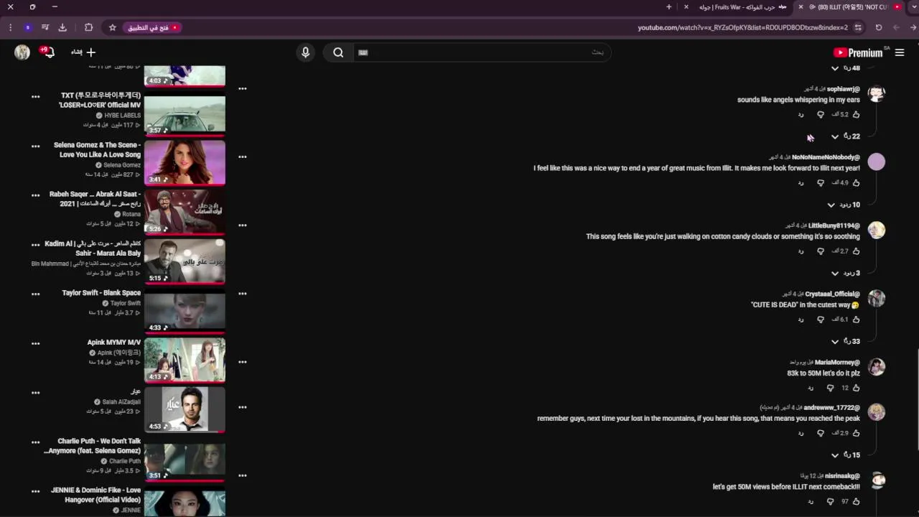919x517 pixels.
Task: Like the NoNoNameNoNobody comment
Action: (x=856, y=182)
